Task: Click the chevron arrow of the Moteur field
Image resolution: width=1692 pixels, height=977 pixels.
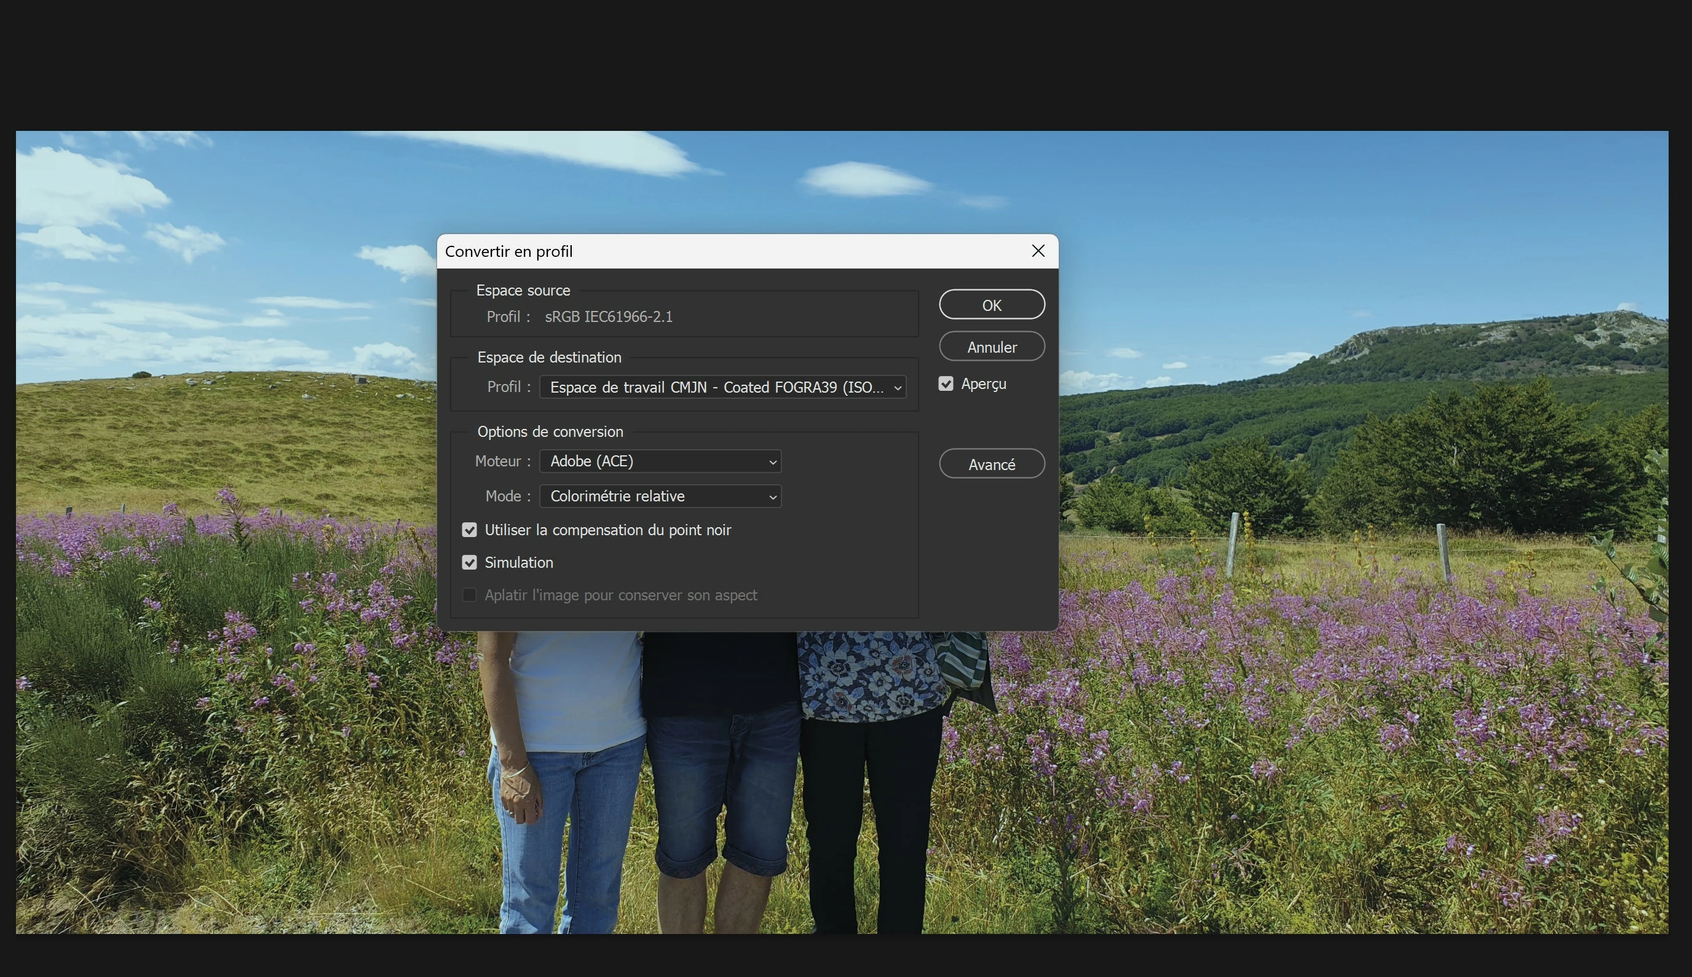Action: (x=772, y=461)
